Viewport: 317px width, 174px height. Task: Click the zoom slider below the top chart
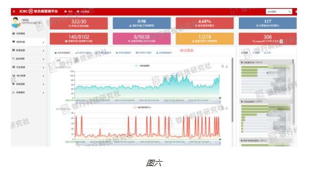tap(148, 102)
